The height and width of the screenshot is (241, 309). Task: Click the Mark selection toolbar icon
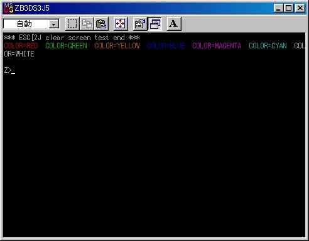coord(72,24)
